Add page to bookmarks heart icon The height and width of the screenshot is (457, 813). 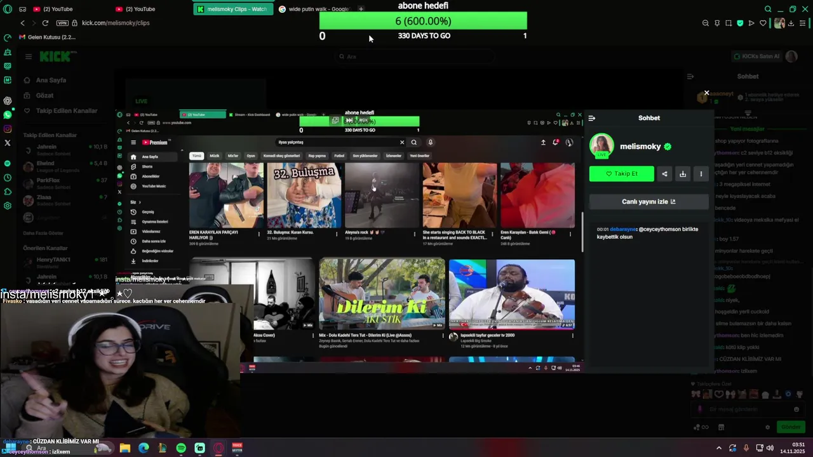[x=763, y=23]
